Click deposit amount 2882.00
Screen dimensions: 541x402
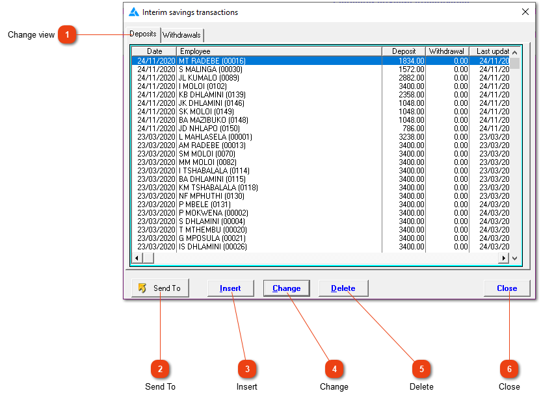pos(411,78)
